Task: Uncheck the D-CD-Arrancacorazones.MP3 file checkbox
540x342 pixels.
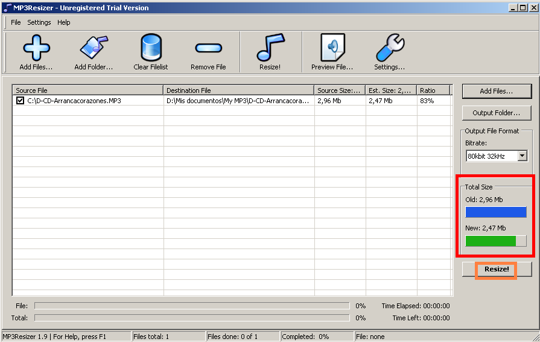Action: tap(20, 101)
